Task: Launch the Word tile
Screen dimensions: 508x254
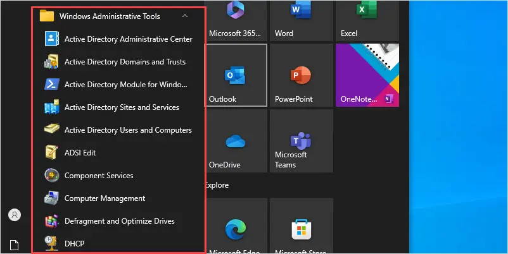Action: tap(302, 21)
